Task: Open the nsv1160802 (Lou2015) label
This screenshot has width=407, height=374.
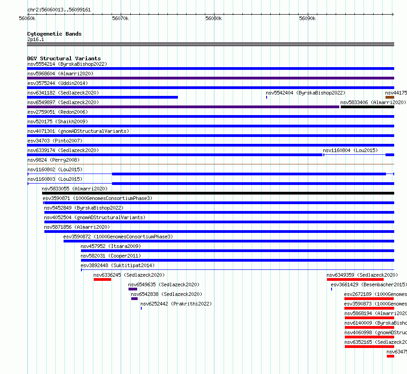Action: 55,169
